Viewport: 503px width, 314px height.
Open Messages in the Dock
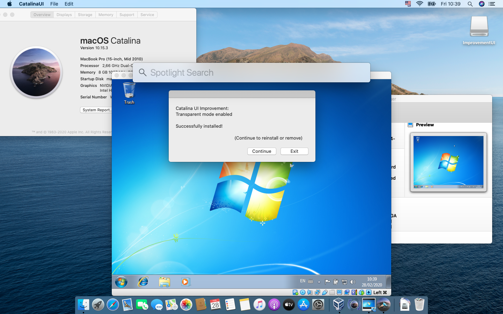(157, 305)
